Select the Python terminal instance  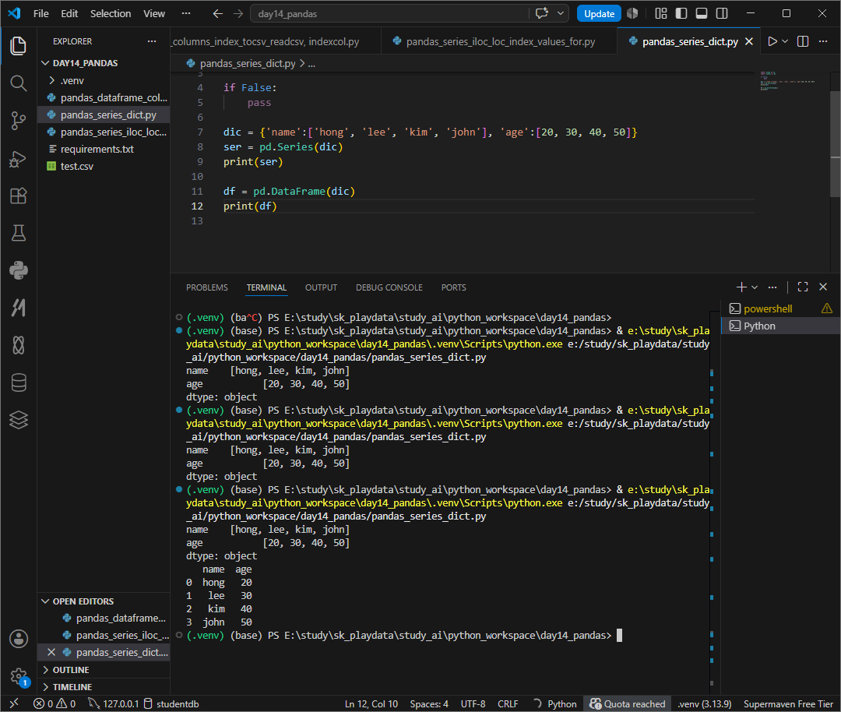(x=781, y=326)
